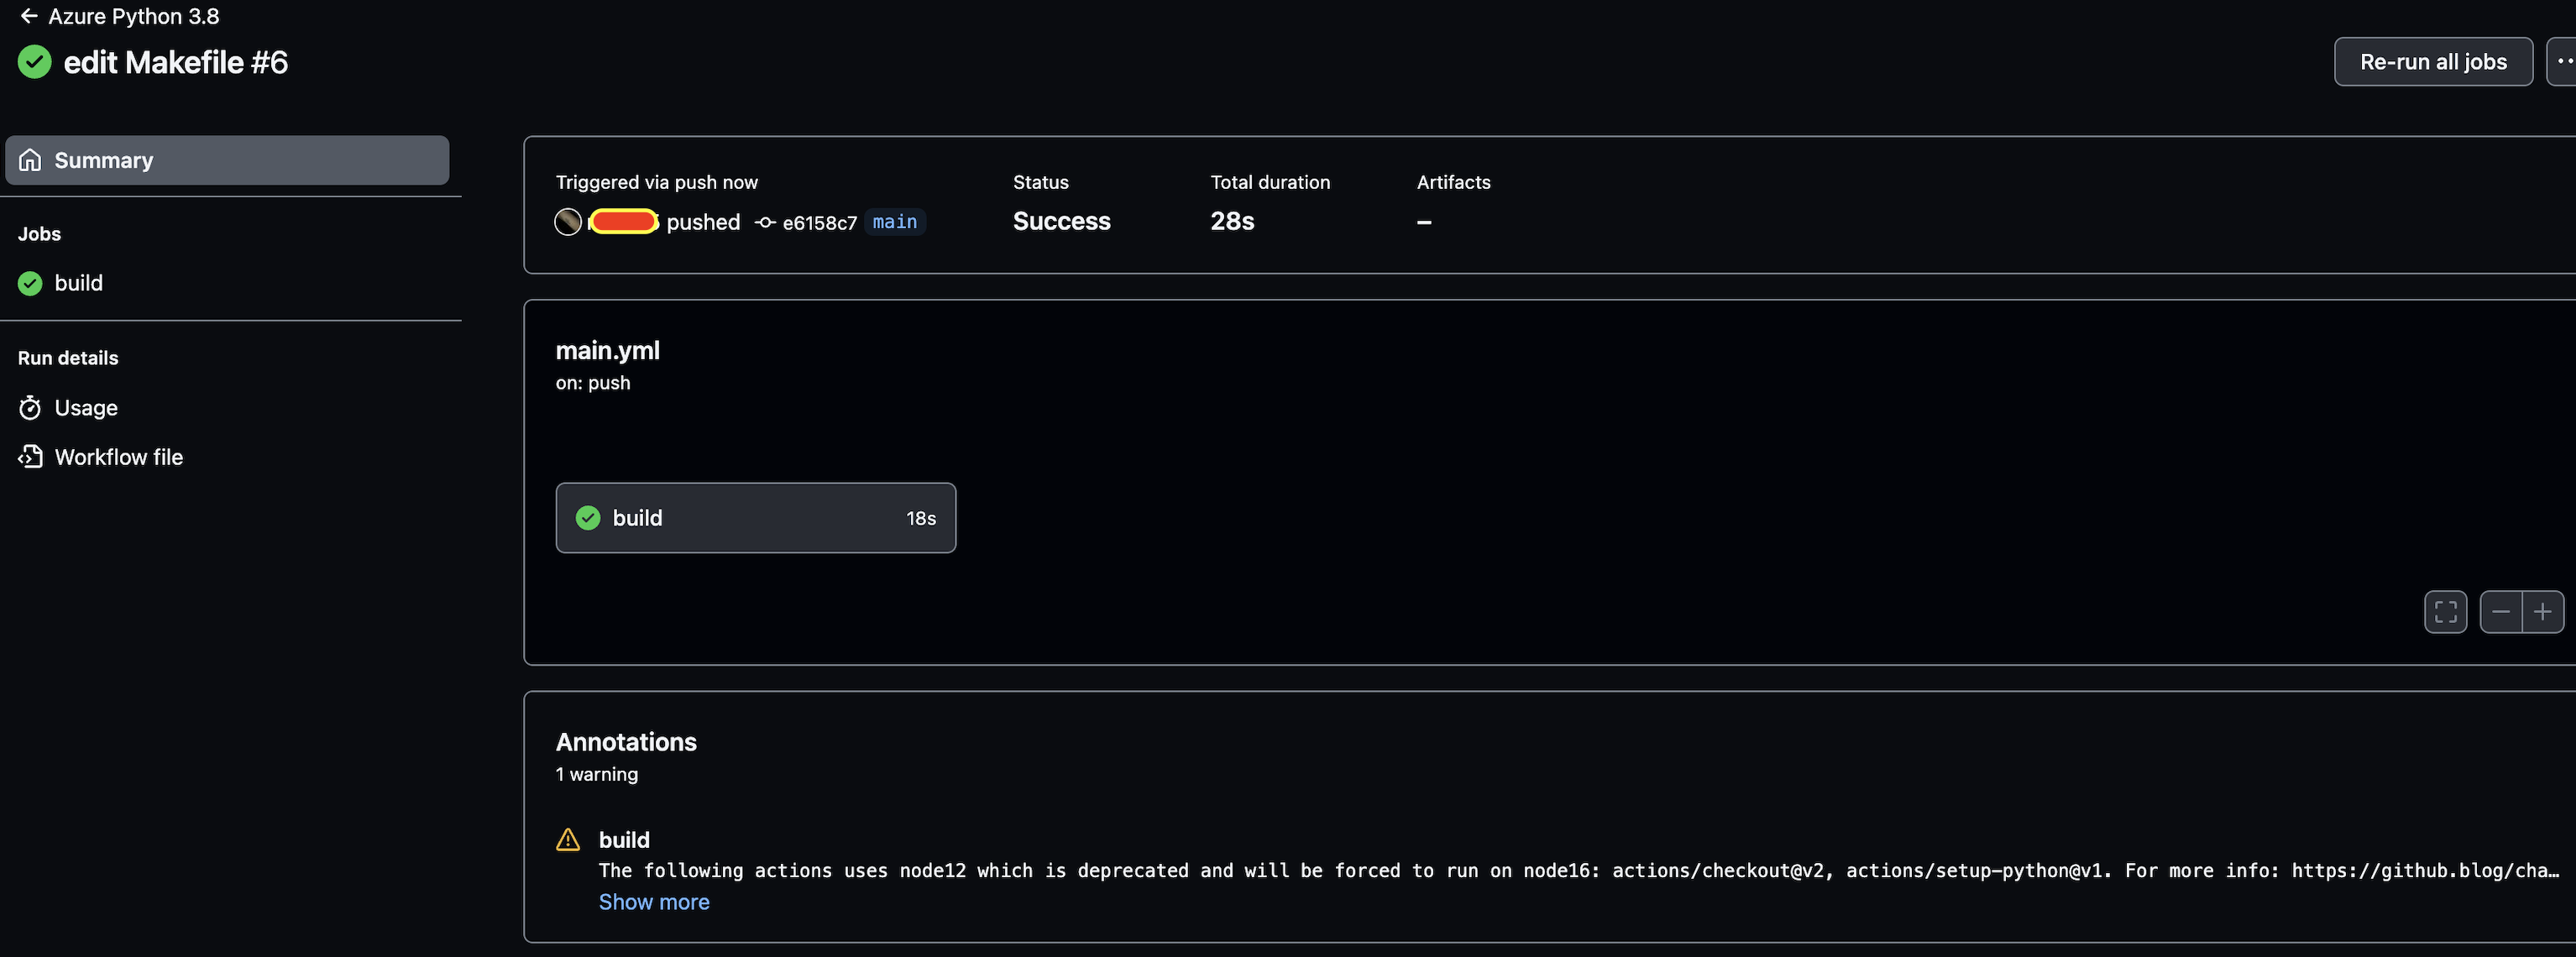
Task: Open Workflow file text link
Action: pos(119,457)
